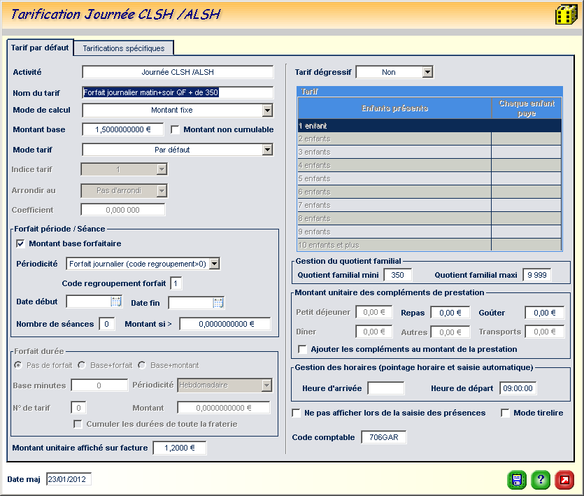Click the red exit icon
The image size is (584, 496).
click(564, 480)
